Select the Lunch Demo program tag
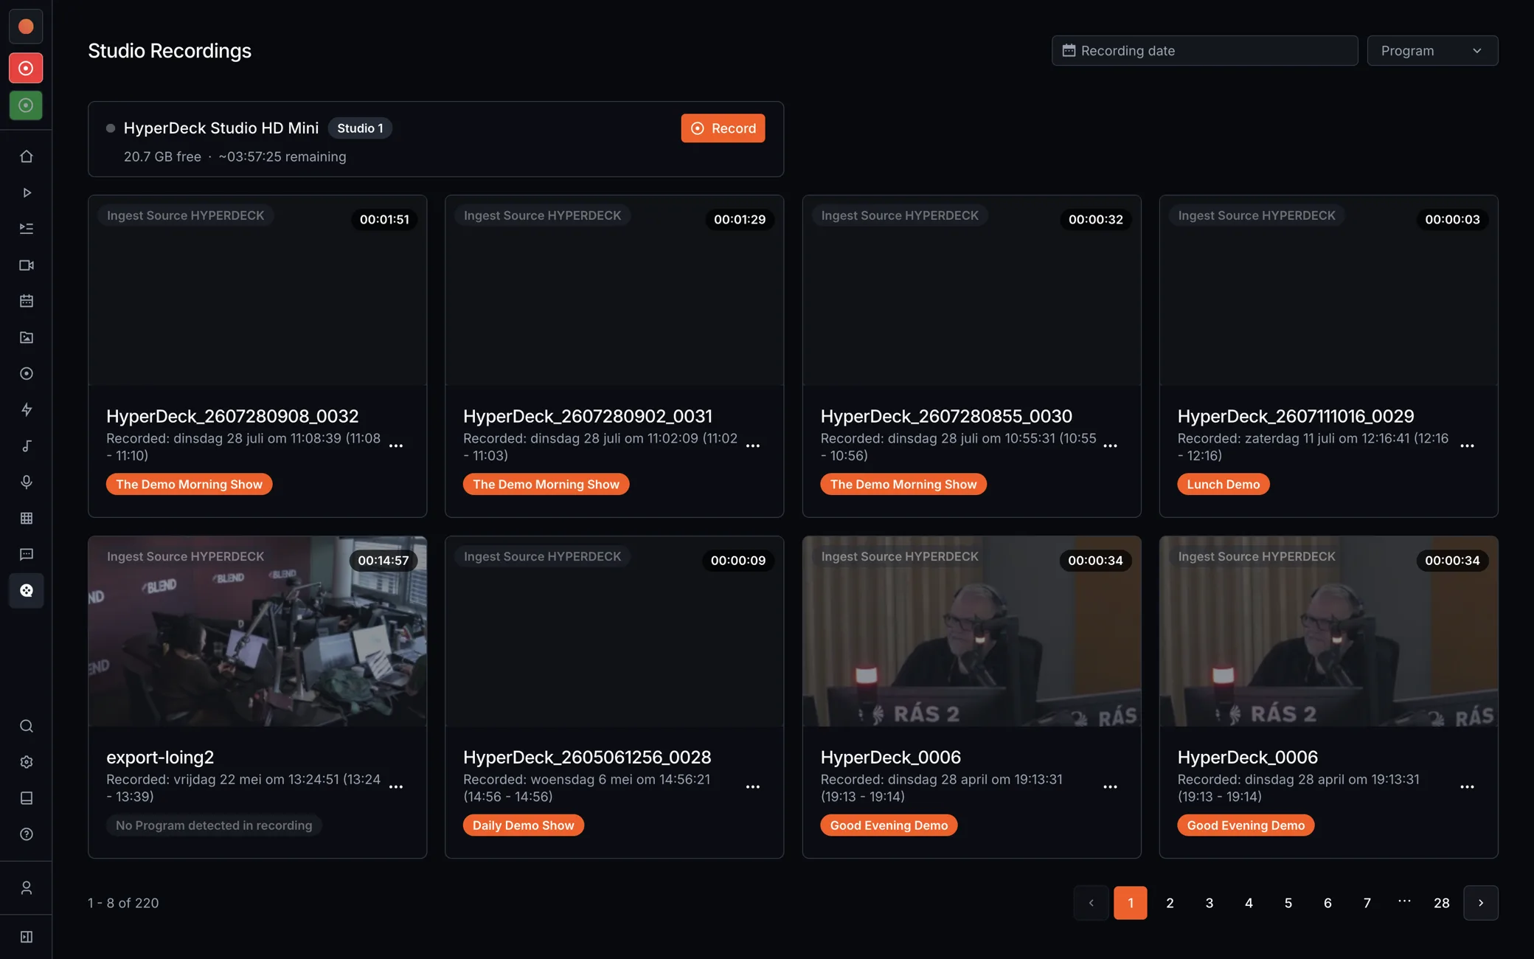This screenshot has height=959, width=1534. [x=1224, y=485]
